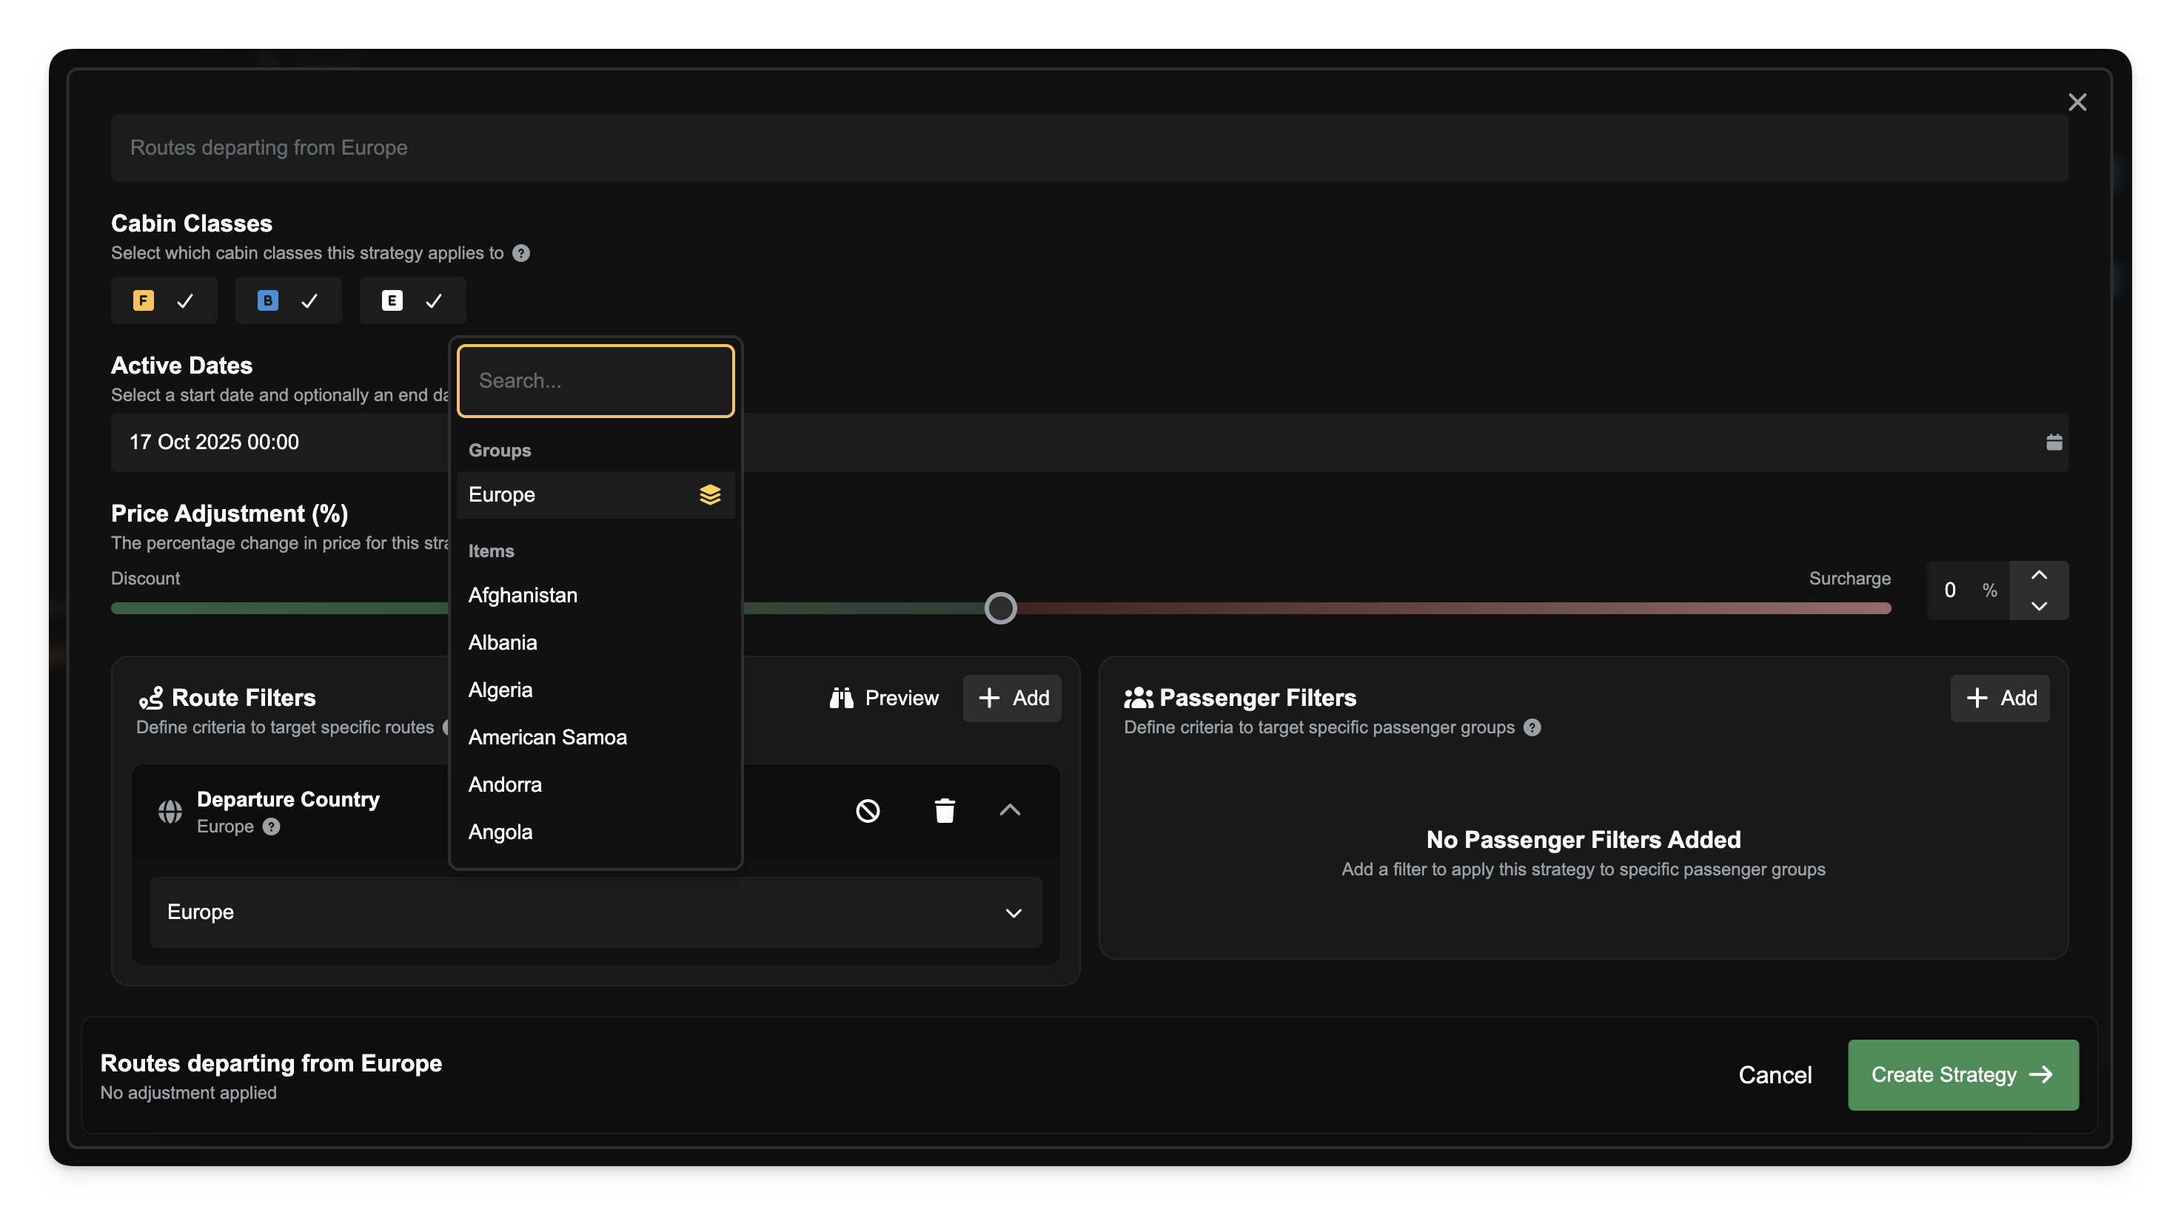Click the help icon next to Cabin Classes description
This screenshot has height=1215, width=2181.
click(521, 253)
